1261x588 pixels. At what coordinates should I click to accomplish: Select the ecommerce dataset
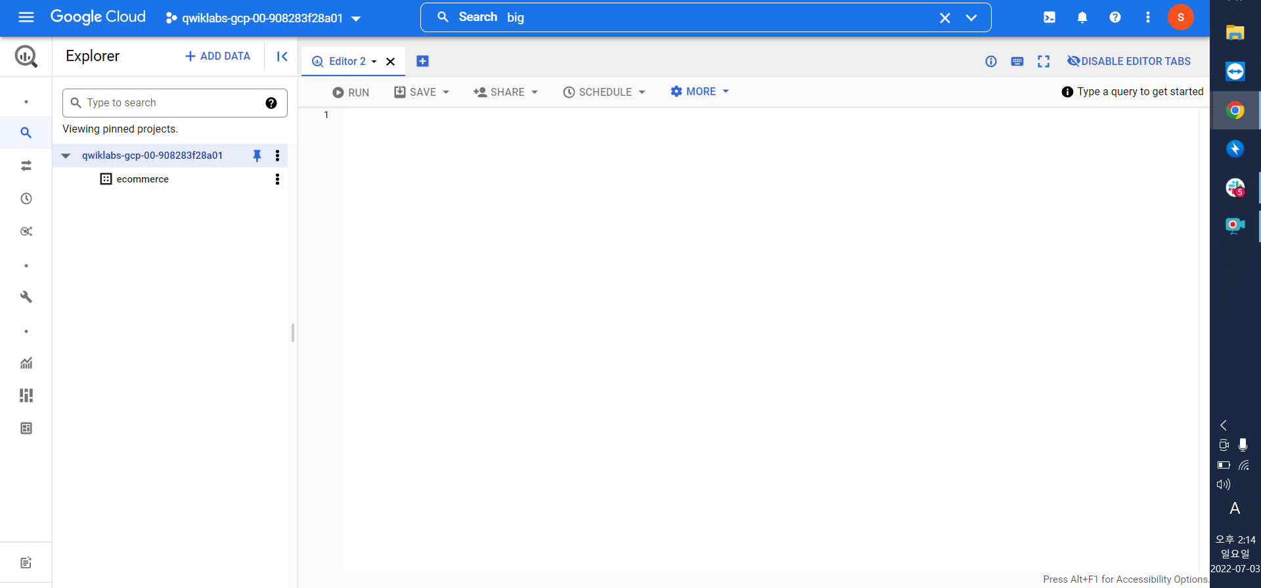pos(143,179)
